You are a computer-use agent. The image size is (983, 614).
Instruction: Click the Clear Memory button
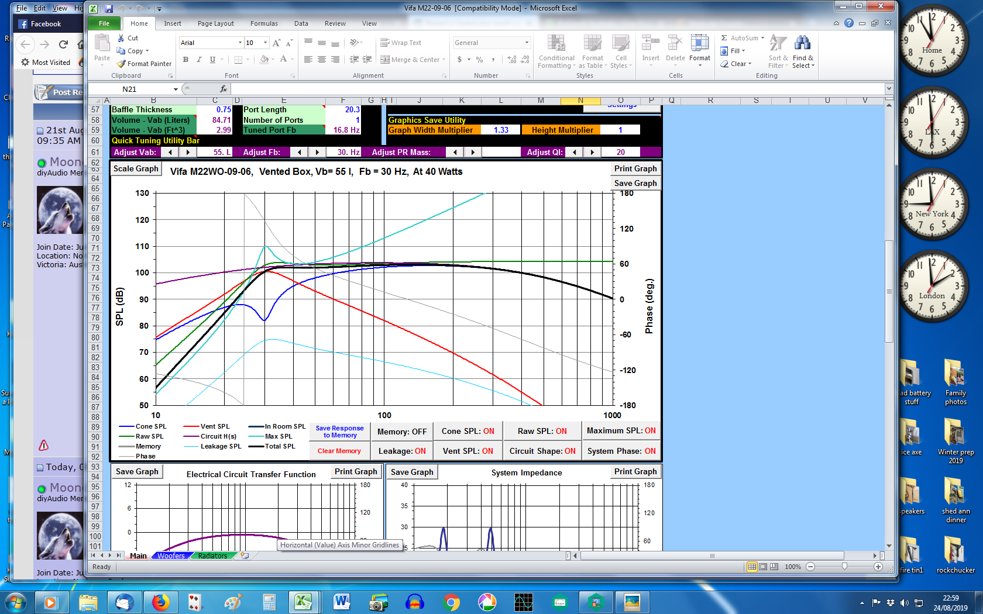click(339, 451)
